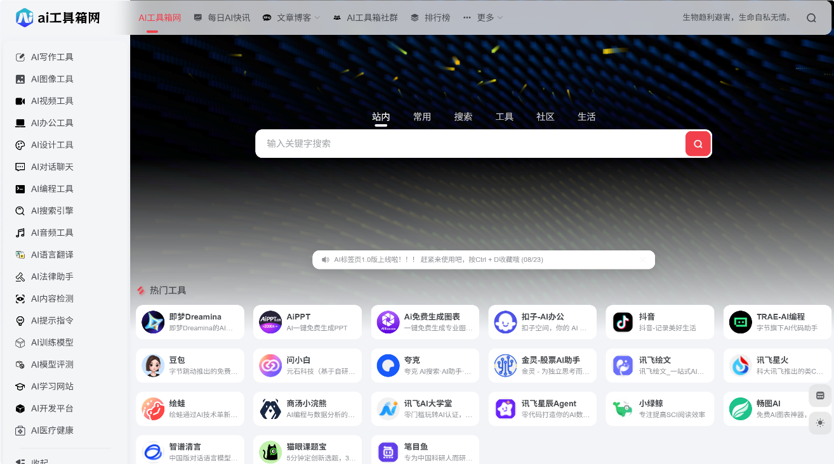The image size is (834, 464).
Task: Open the 排行榜 ranking page
Action: pyautogui.click(x=430, y=18)
